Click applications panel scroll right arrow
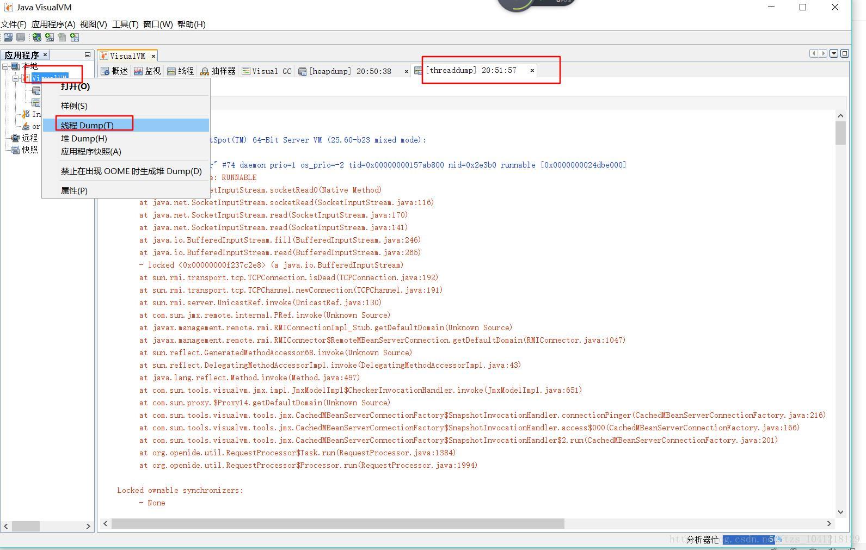Viewport: 866px width, 550px height. click(88, 526)
